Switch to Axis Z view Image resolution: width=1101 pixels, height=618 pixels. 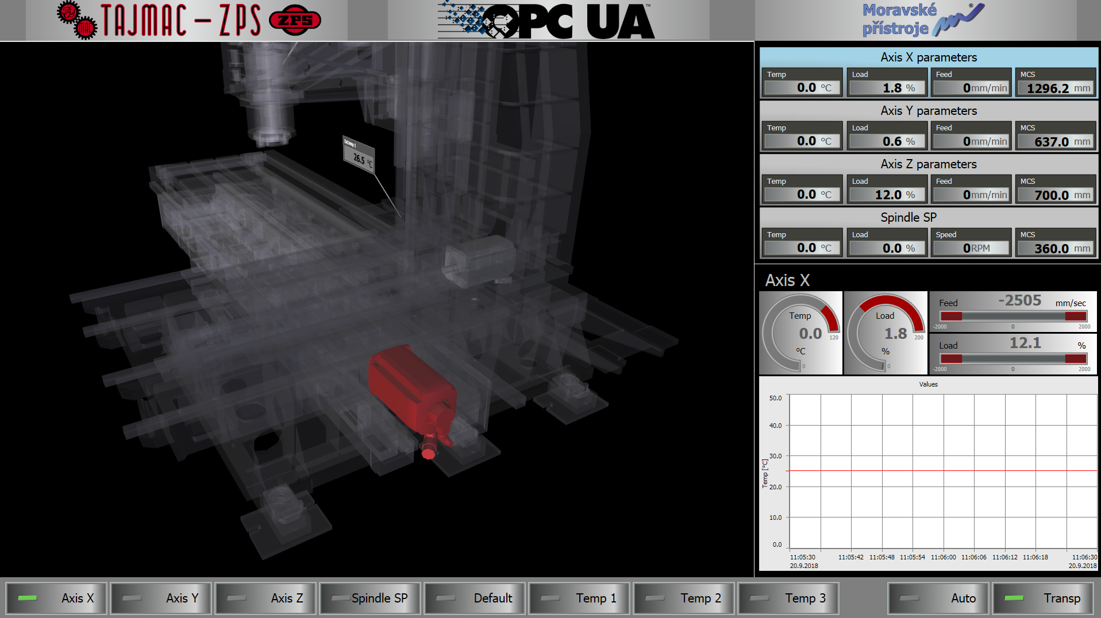point(265,598)
